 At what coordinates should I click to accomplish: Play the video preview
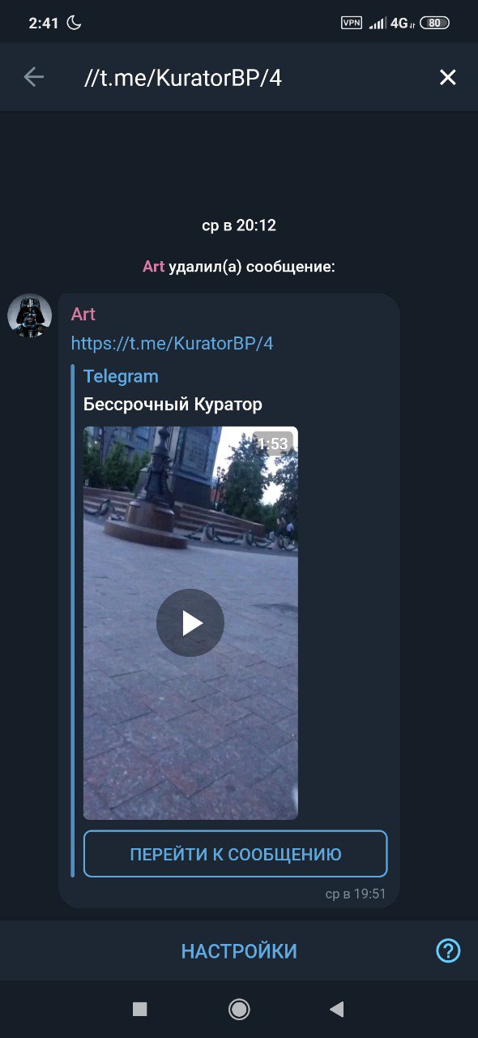(190, 623)
